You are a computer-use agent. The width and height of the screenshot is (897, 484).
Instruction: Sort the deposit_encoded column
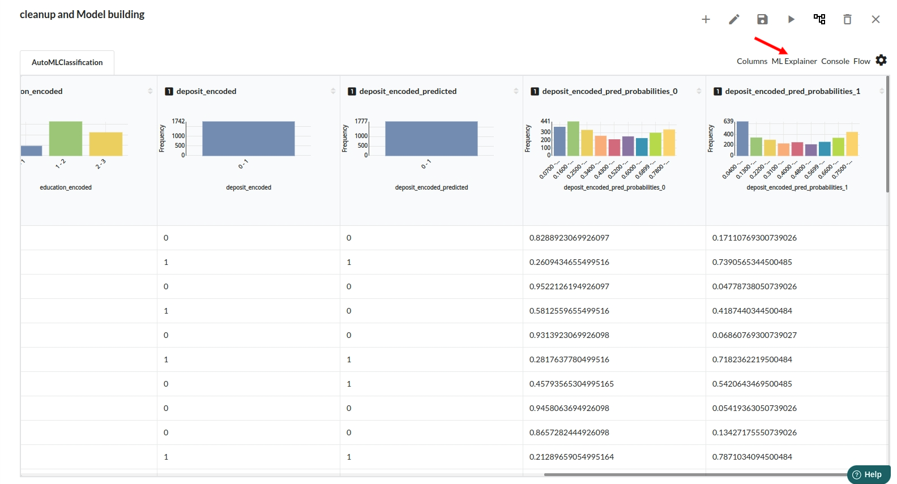click(333, 91)
